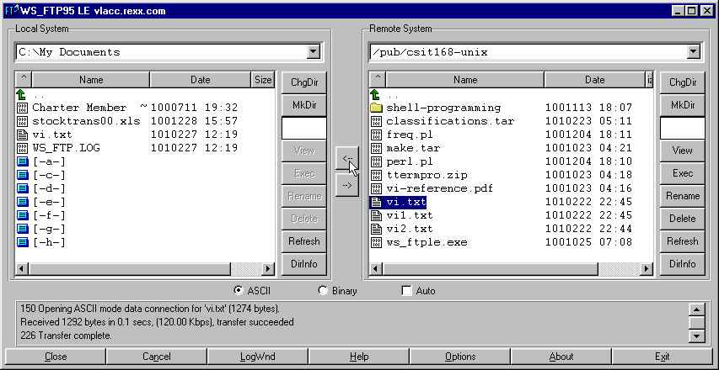Click the remote file mask input field

[x=682, y=128]
